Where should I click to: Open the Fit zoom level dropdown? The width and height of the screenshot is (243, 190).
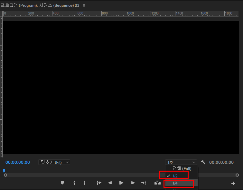coord(54,162)
